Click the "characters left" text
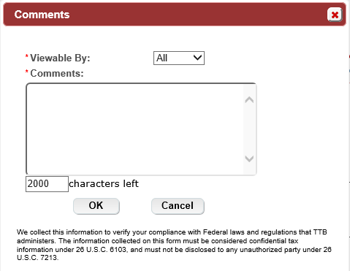The height and width of the screenshot is (271, 350). (104, 183)
